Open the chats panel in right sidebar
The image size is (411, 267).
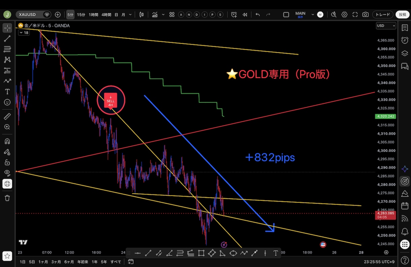[405, 66]
